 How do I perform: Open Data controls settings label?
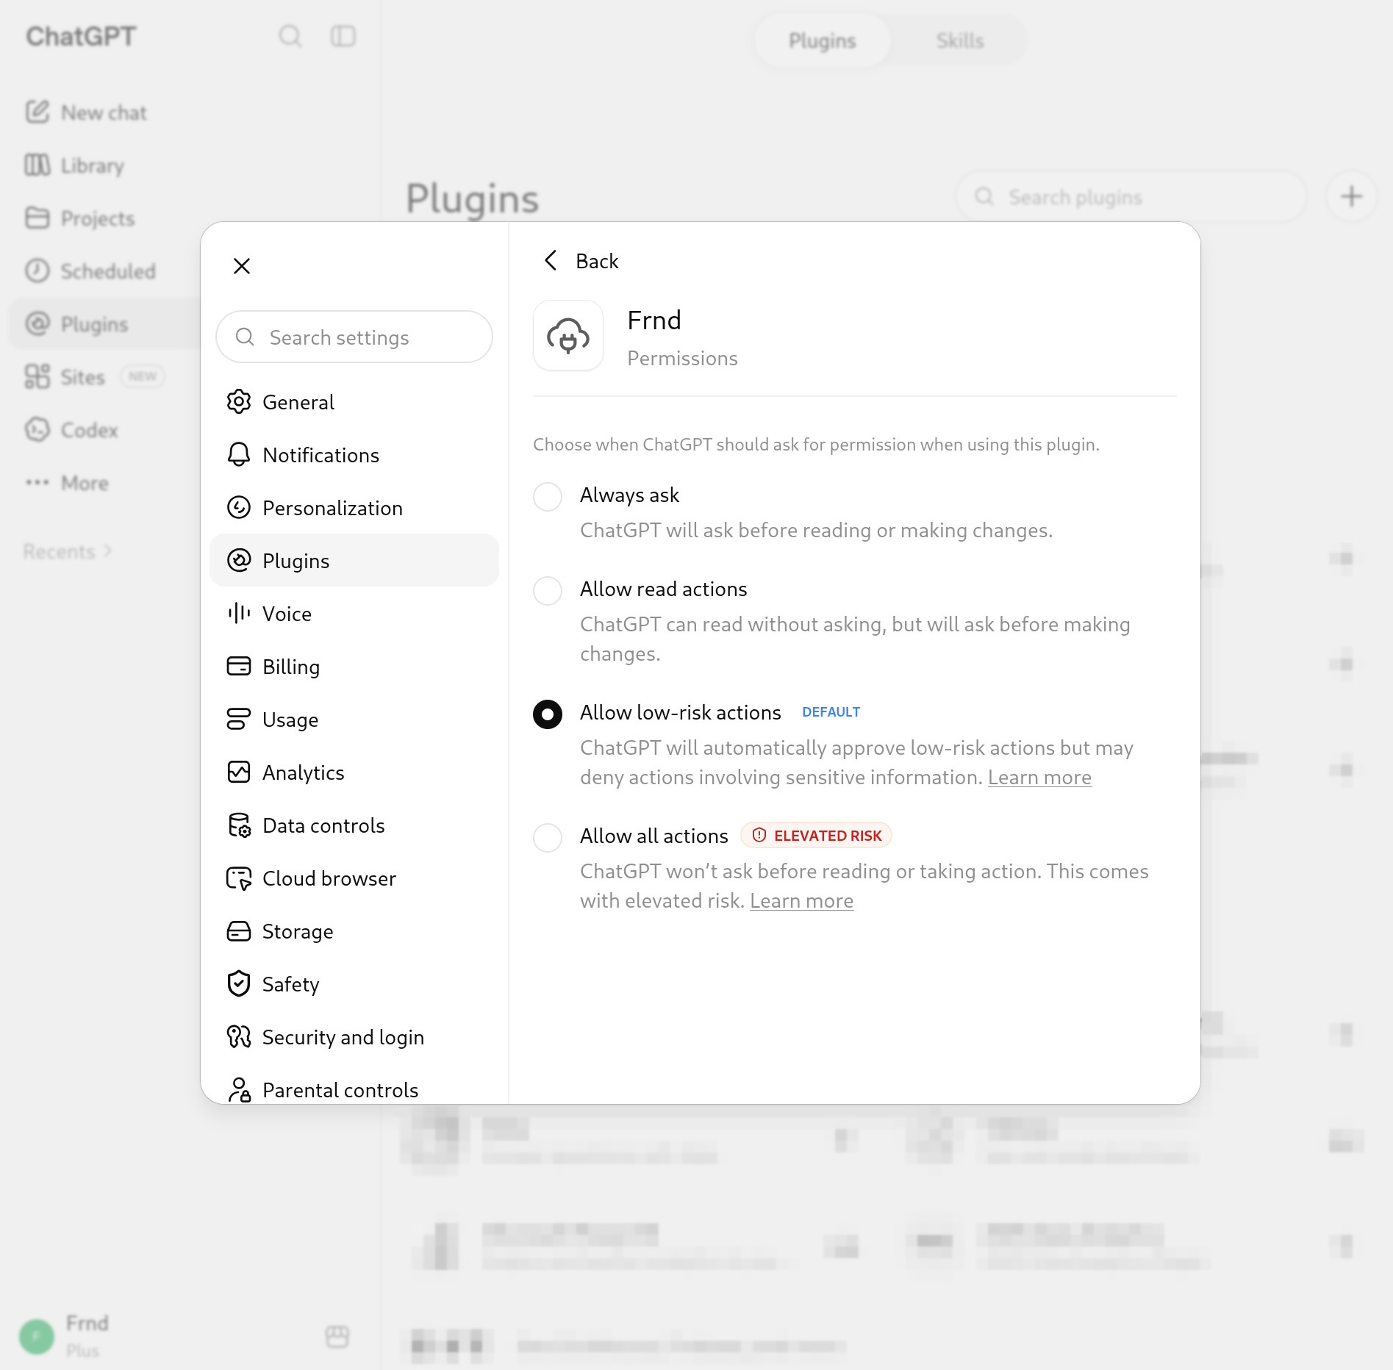(324, 826)
